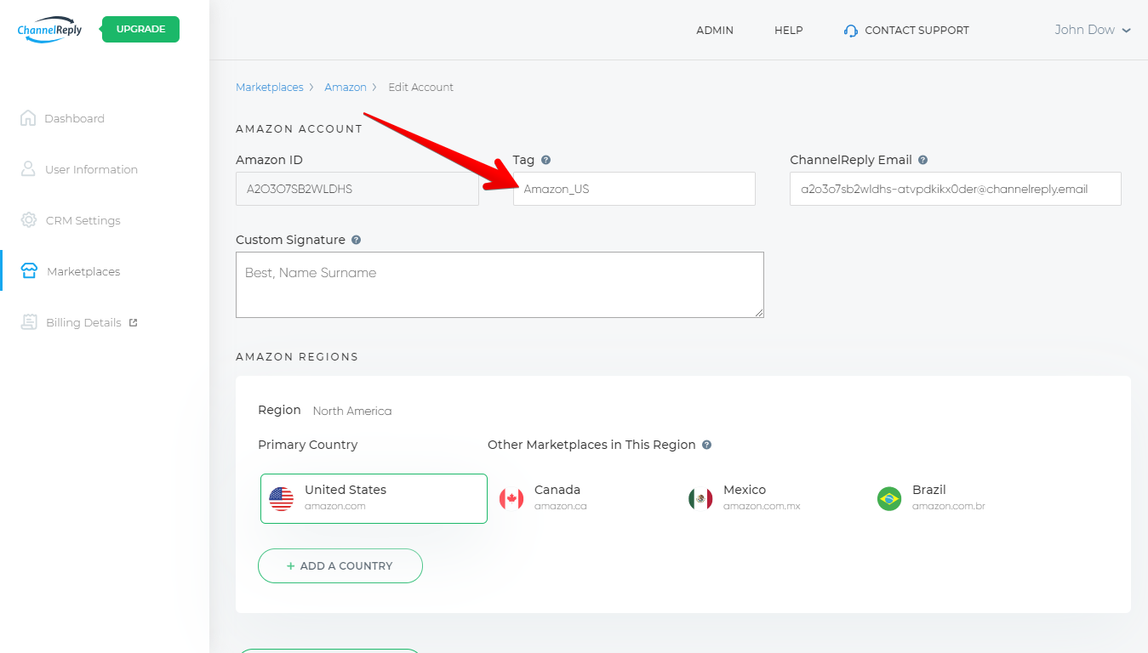Open Billing Details in the sidebar

click(83, 323)
